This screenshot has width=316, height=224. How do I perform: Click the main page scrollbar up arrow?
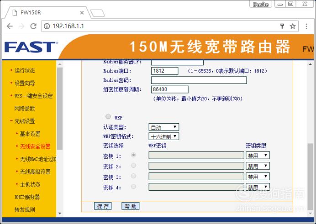coord(311,64)
